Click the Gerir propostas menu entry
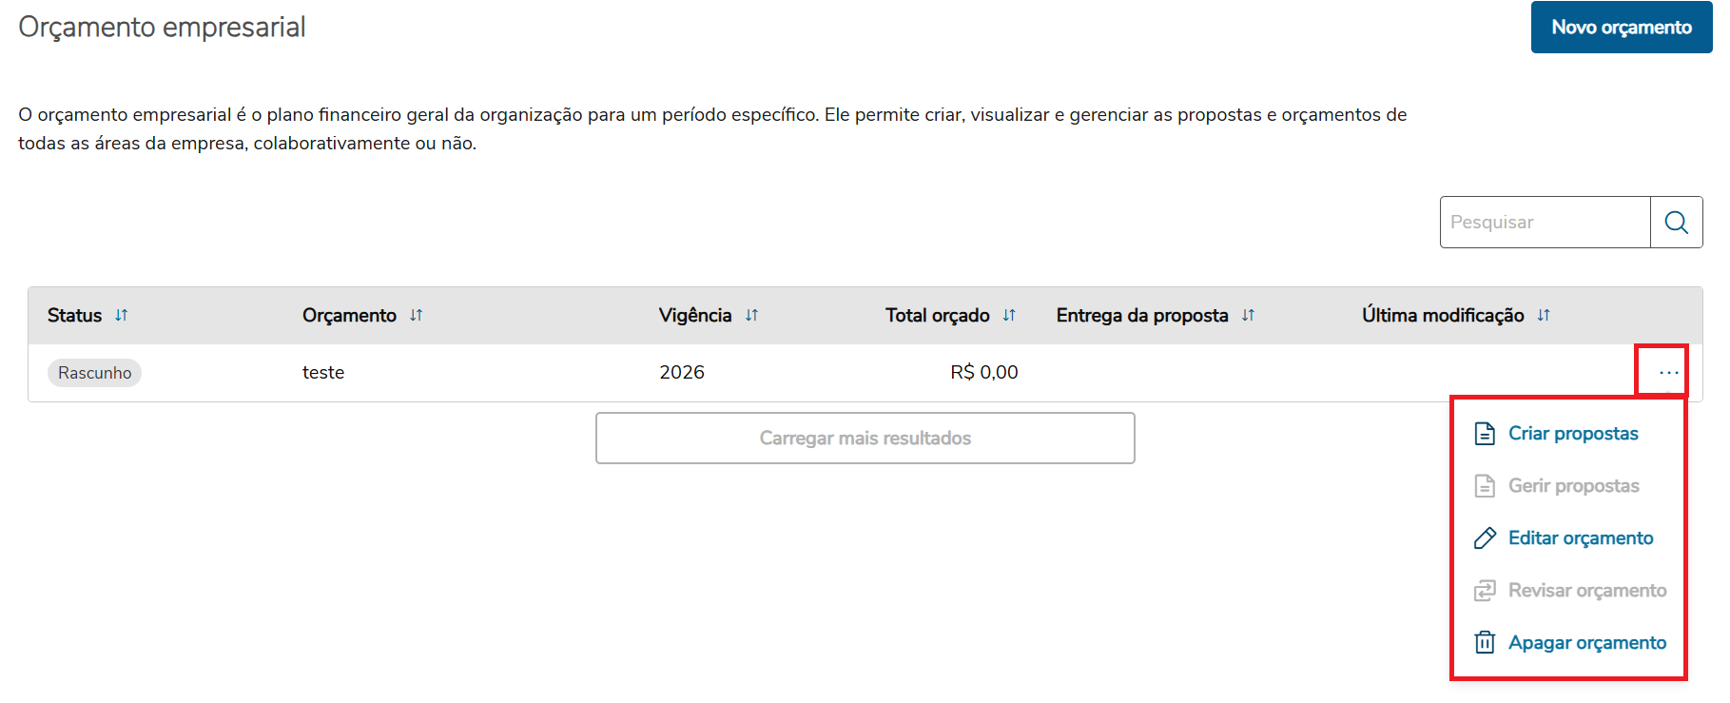 coord(1573,486)
